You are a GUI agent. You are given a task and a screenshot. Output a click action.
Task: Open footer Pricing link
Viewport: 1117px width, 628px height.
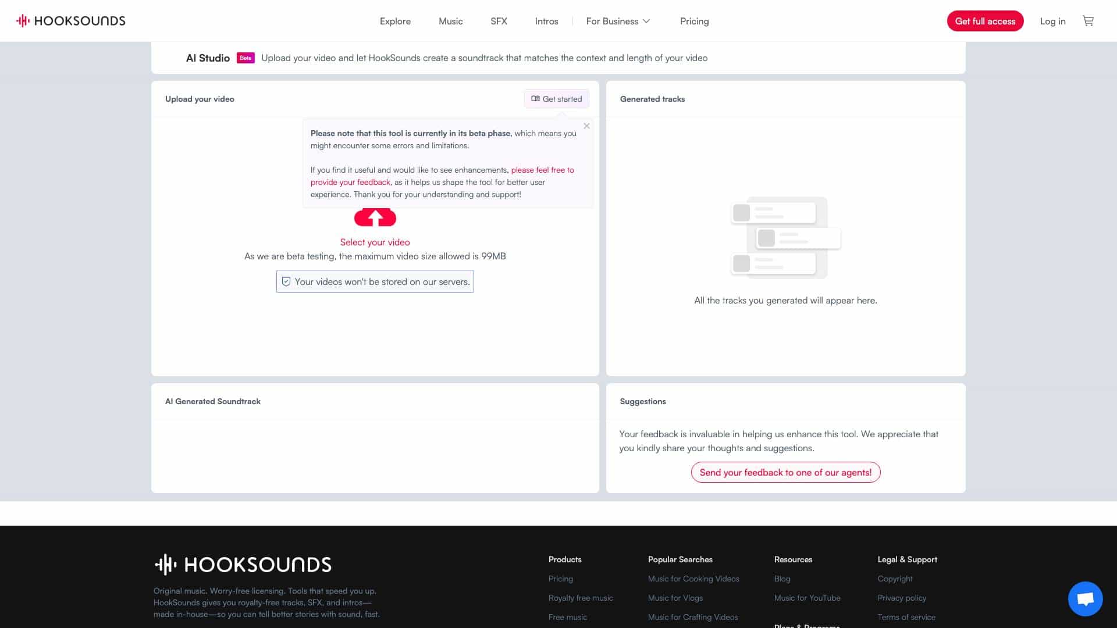(560, 579)
